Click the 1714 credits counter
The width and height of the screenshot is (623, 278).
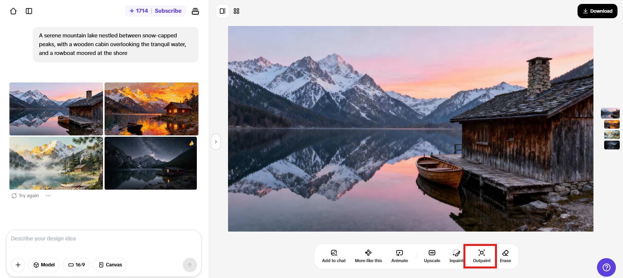139,11
